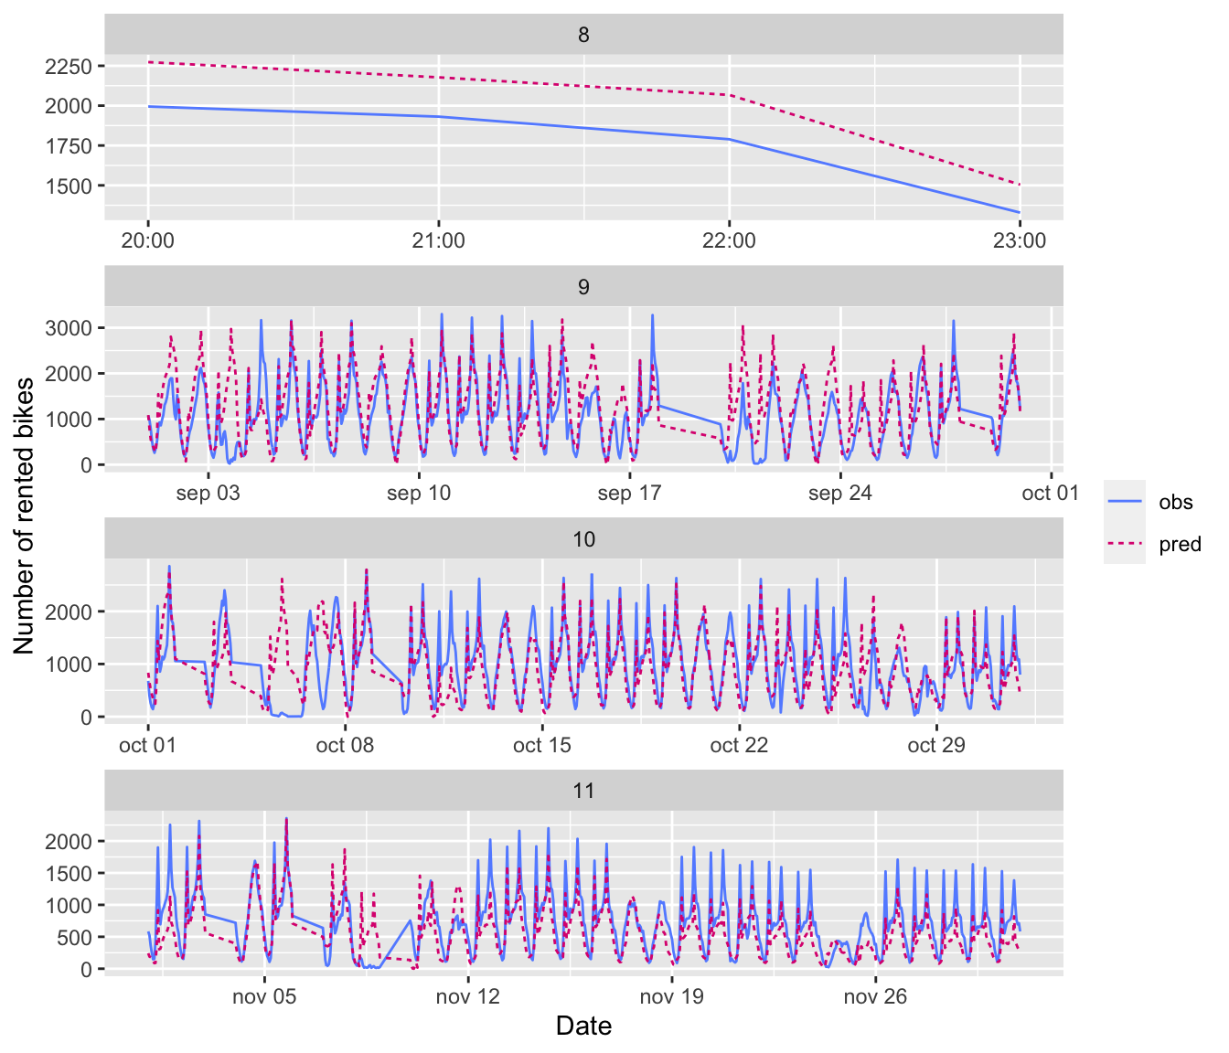Screen dimensions: 1229x1053
Task: Click the 'sep 24' tick label
Action: [x=840, y=494]
